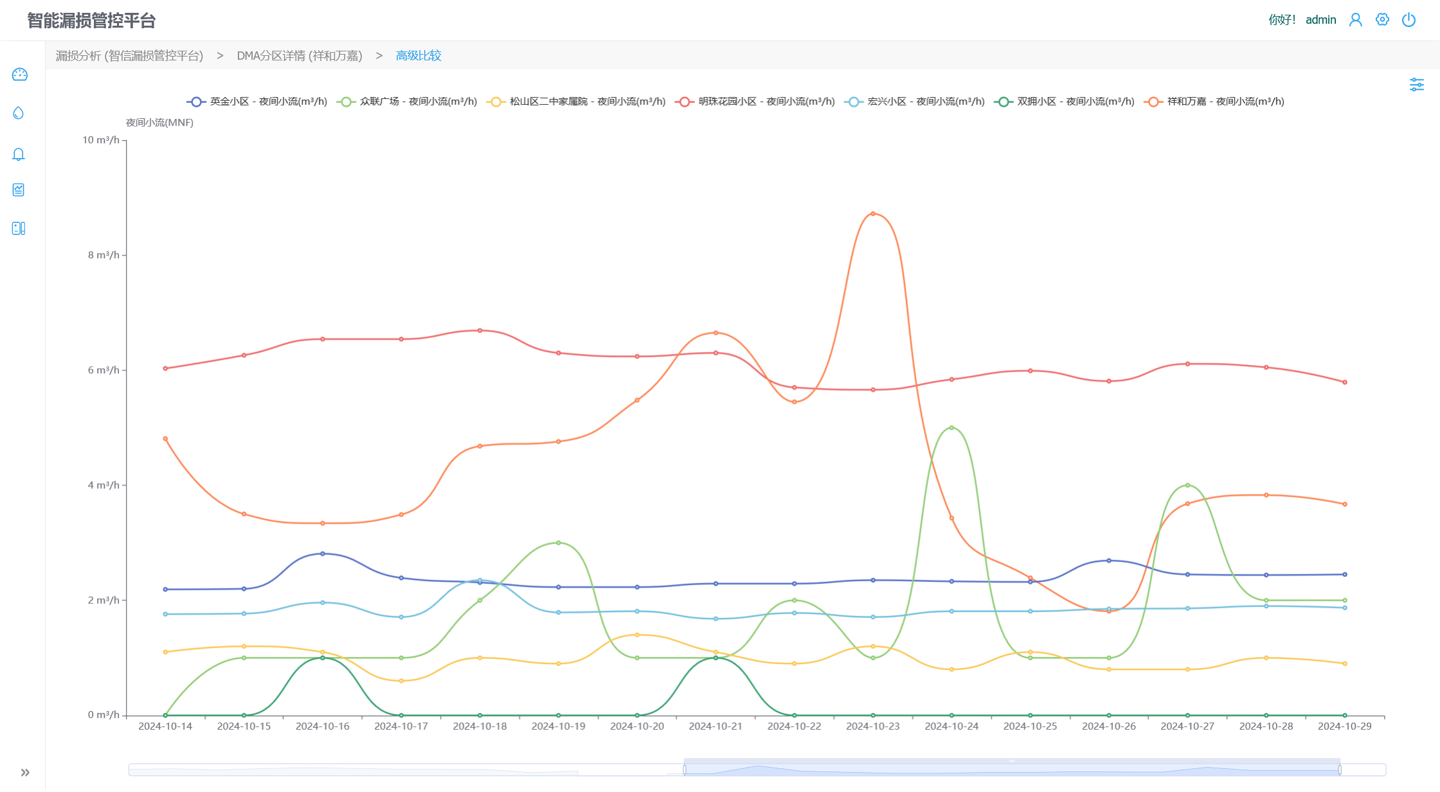Open the settings gear icon
1440x792 pixels.
coord(1382,20)
